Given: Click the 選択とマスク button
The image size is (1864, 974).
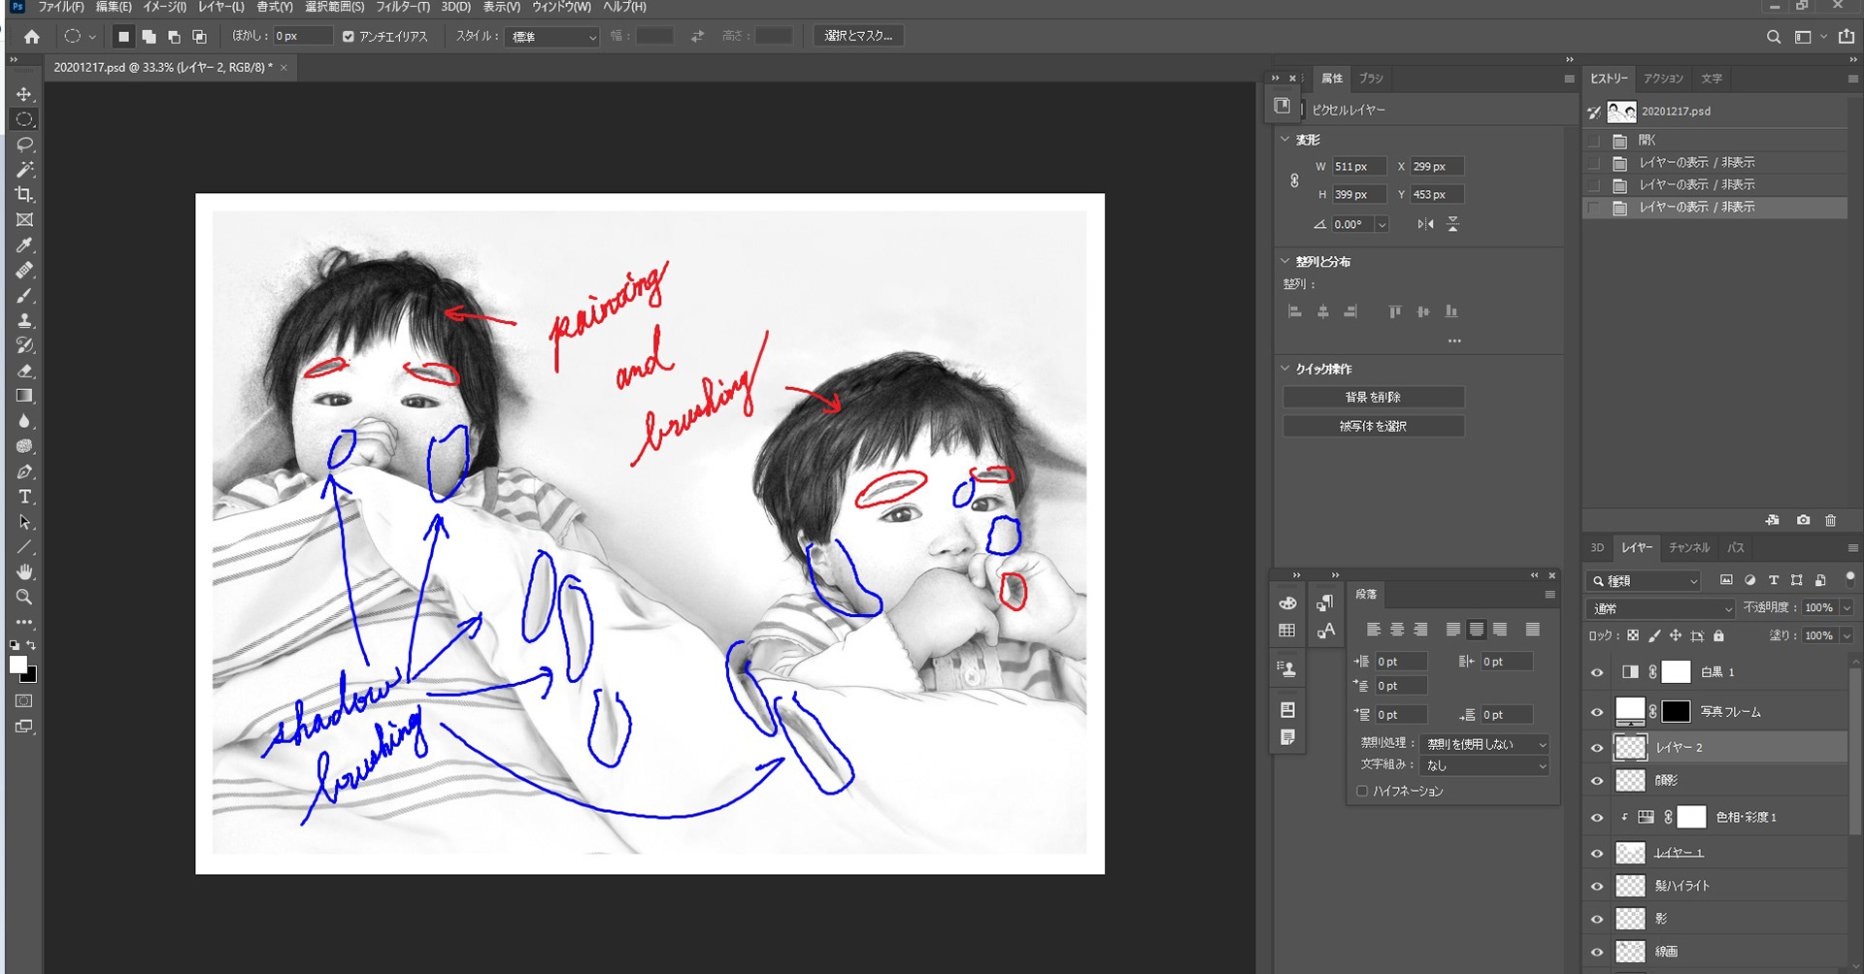Looking at the screenshot, I should point(858,36).
